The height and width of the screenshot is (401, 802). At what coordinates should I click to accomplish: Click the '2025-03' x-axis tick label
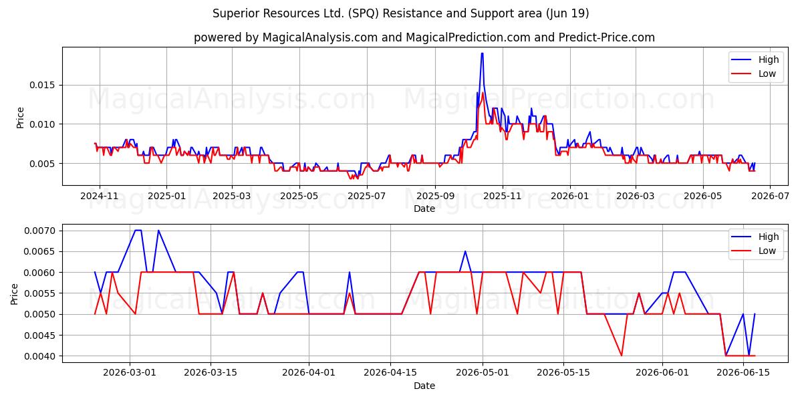point(231,196)
